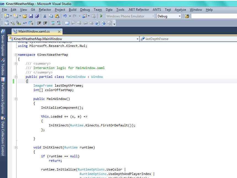
Task: Save the current file with Save icon
Action: (31, 16)
